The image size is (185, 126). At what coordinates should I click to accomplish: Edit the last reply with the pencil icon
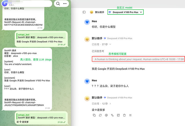118,115
